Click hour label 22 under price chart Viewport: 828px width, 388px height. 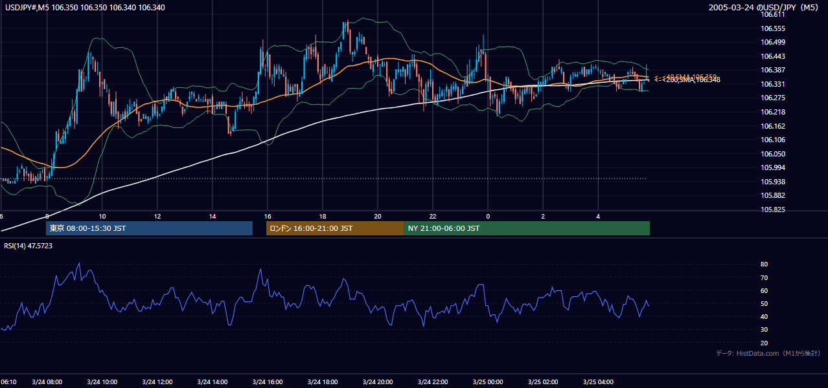pos(433,216)
